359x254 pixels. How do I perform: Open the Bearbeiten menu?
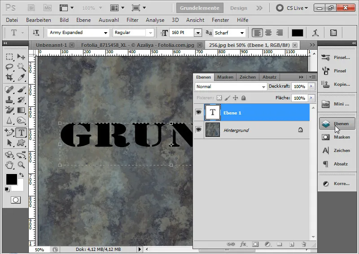(x=39, y=20)
